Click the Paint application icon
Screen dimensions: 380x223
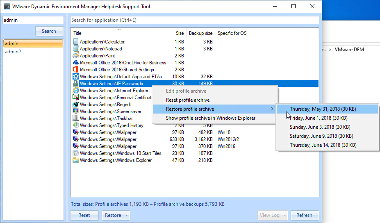[x=75, y=56]
